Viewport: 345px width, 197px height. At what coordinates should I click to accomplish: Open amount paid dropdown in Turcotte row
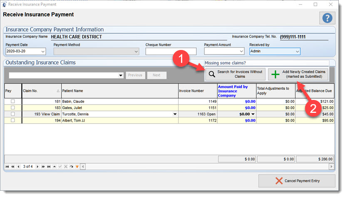(253, 114)
